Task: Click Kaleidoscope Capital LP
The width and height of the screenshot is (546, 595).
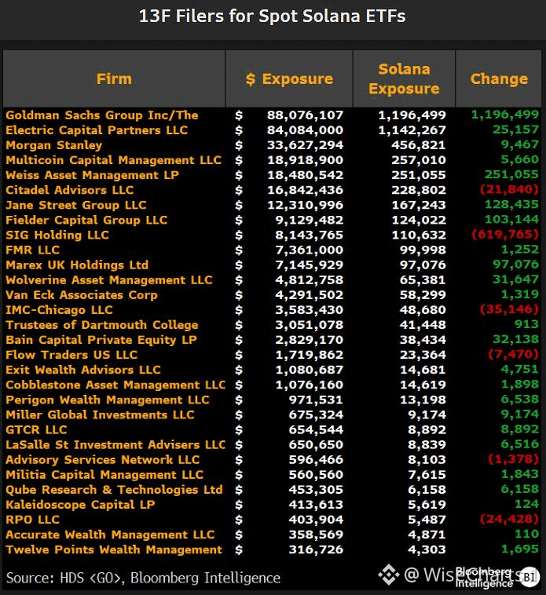Action: [80, 505]
